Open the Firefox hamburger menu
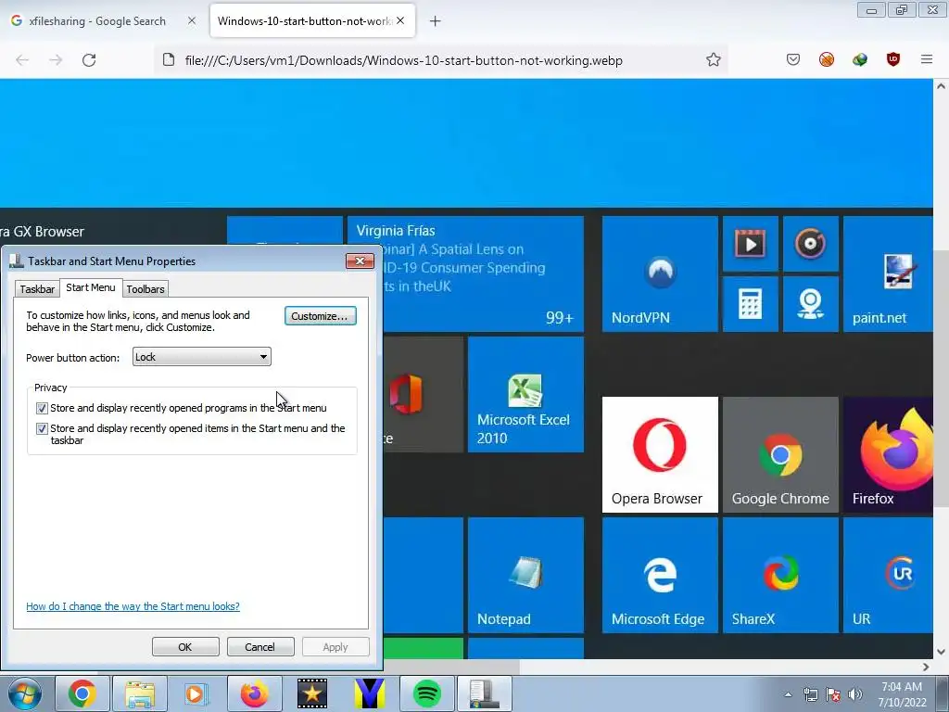 pos(926,59)
